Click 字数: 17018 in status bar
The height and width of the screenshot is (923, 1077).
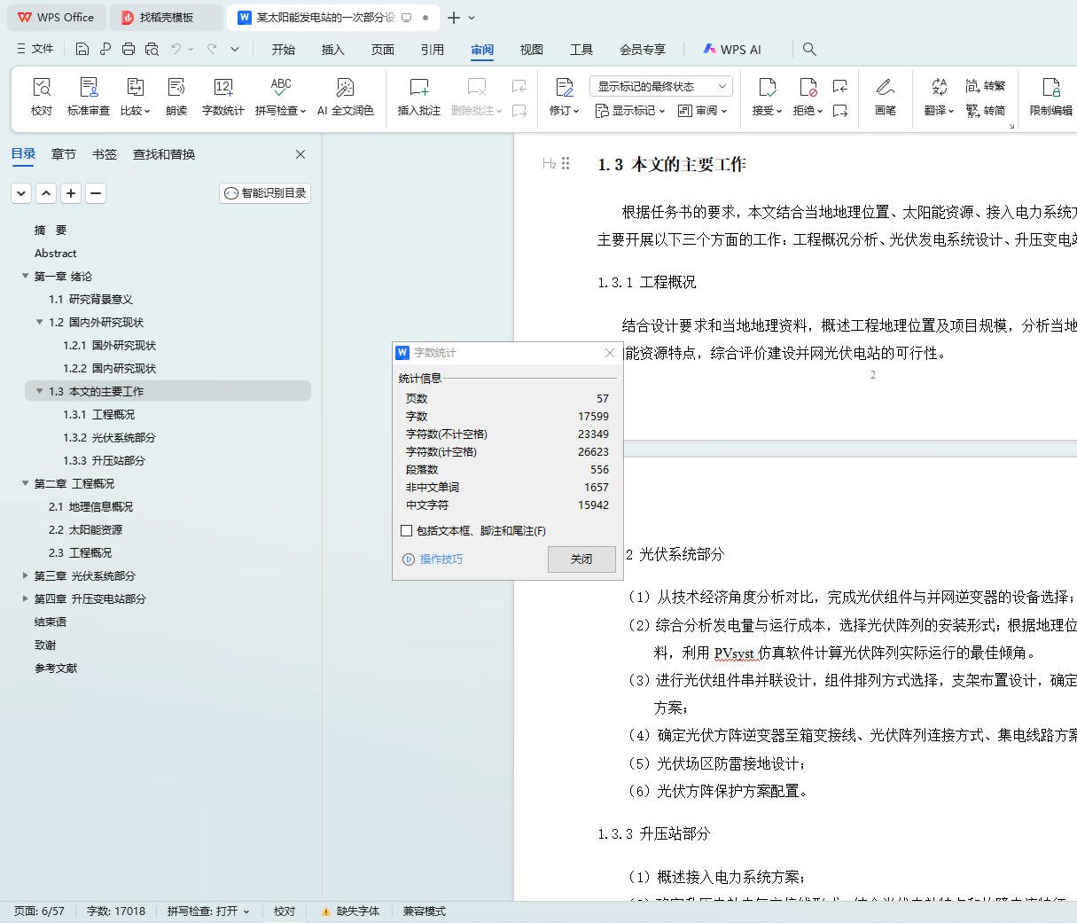point(116,911)
